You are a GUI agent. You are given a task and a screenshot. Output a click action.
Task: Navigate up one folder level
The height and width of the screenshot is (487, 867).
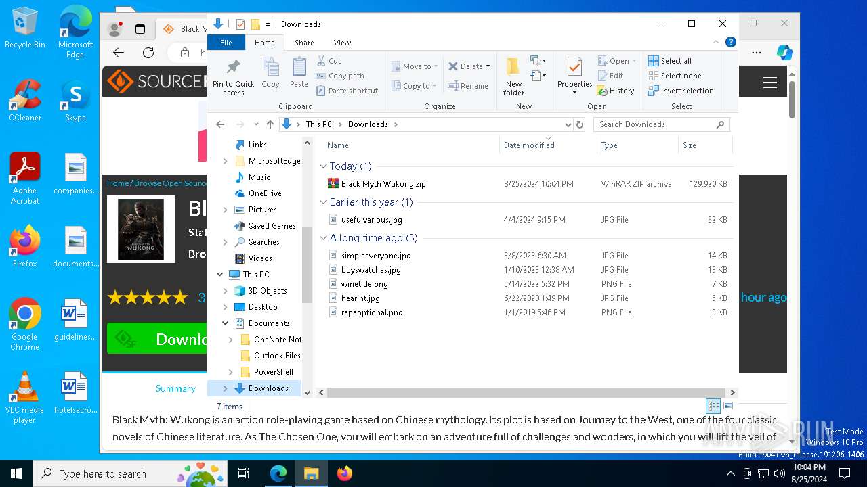tap(270, 124)
